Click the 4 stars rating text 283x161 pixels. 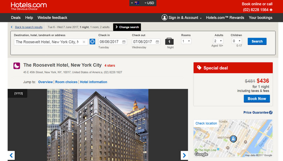110,66
